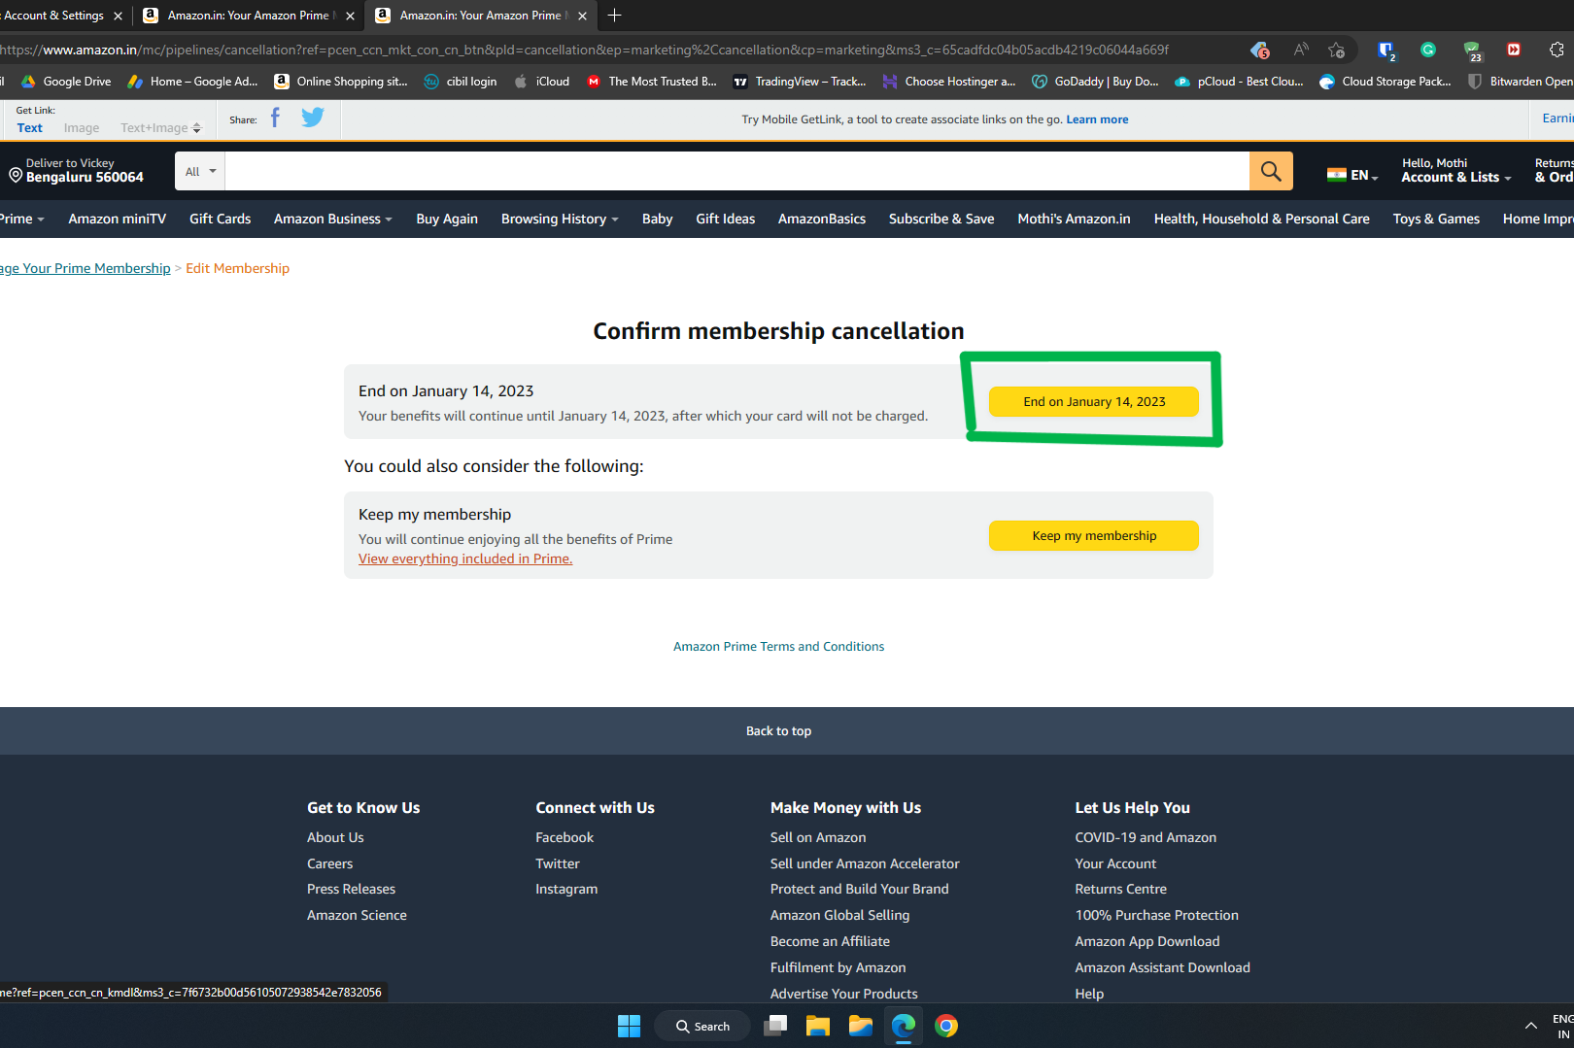Open pCloud bookmark
Viewport: 1574px width, 1048px height.
point(1240,82)
